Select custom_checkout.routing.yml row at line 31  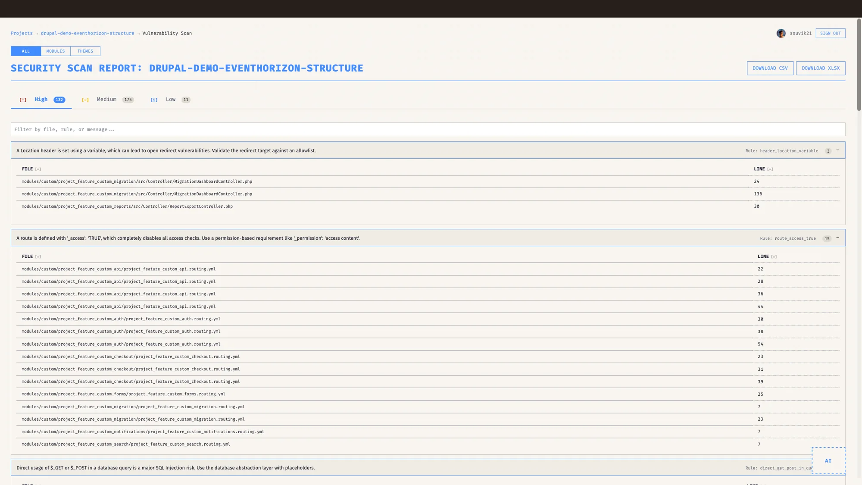[428, 369]
